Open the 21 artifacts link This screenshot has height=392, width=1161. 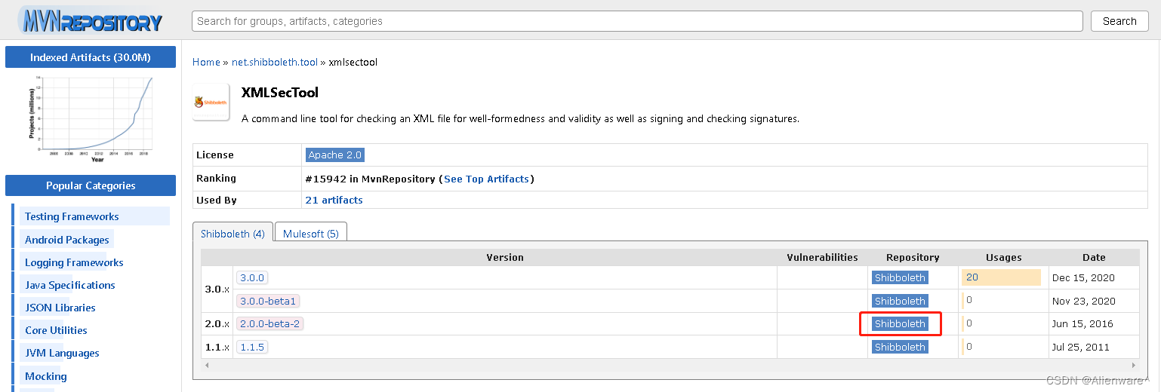pos(334,200)
